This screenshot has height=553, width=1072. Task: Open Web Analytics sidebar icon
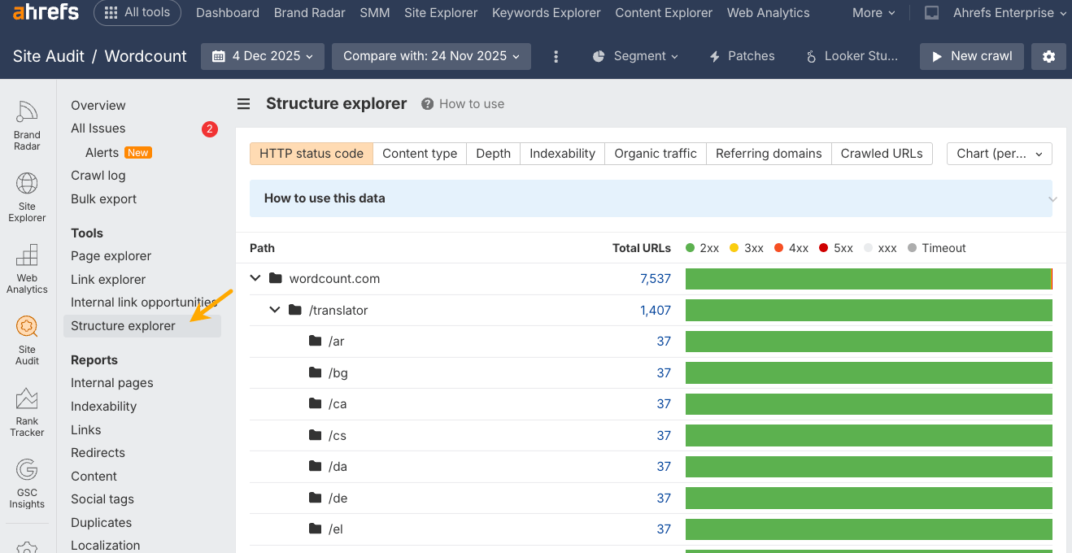click(x=27, y=268)
